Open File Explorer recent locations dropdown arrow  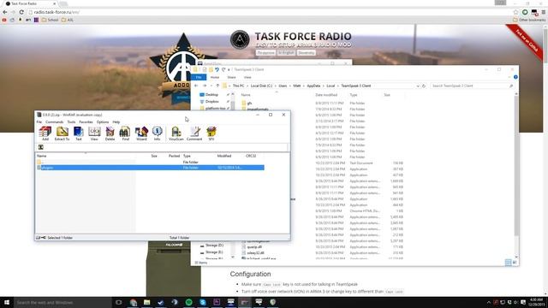point(211,86)
